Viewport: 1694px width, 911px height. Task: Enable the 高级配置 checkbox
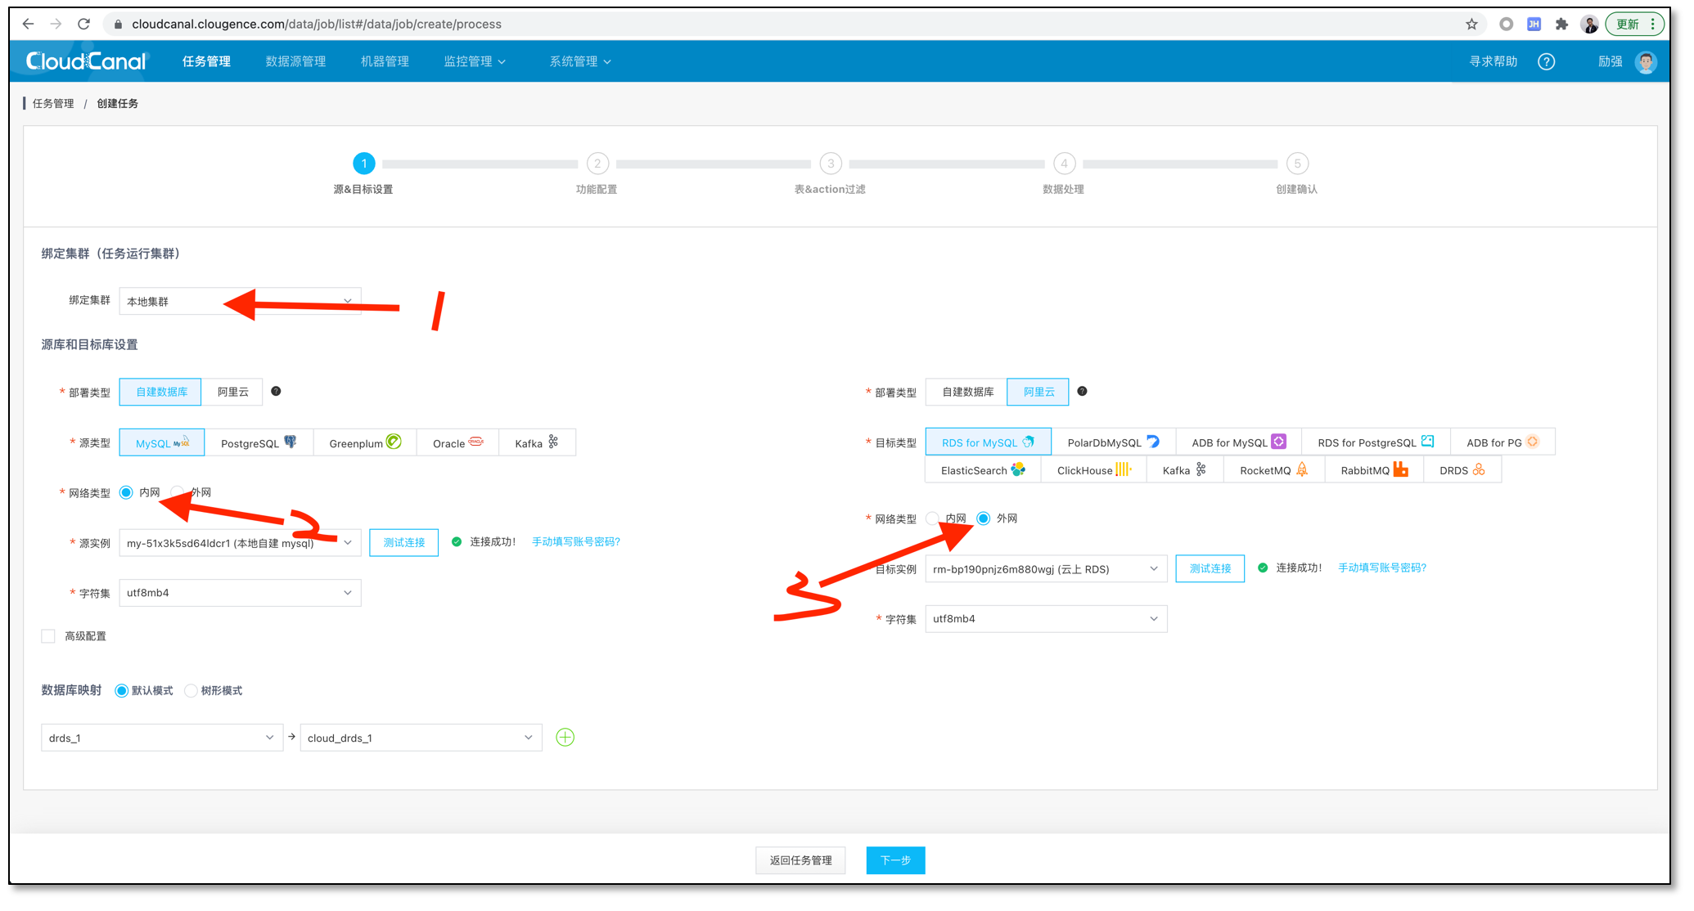click(x=48, y=636)
